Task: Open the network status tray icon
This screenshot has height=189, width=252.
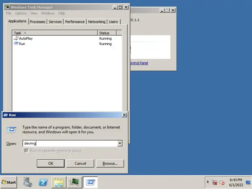Action: point(215,182)
